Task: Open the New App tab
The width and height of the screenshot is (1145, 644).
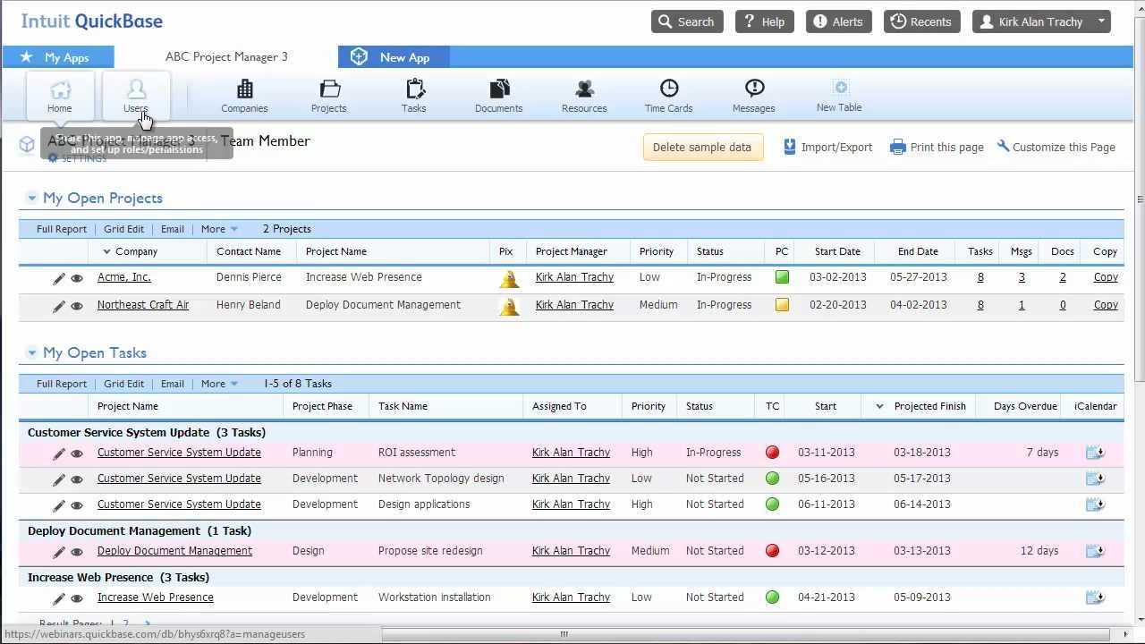Action: (394, 57)
